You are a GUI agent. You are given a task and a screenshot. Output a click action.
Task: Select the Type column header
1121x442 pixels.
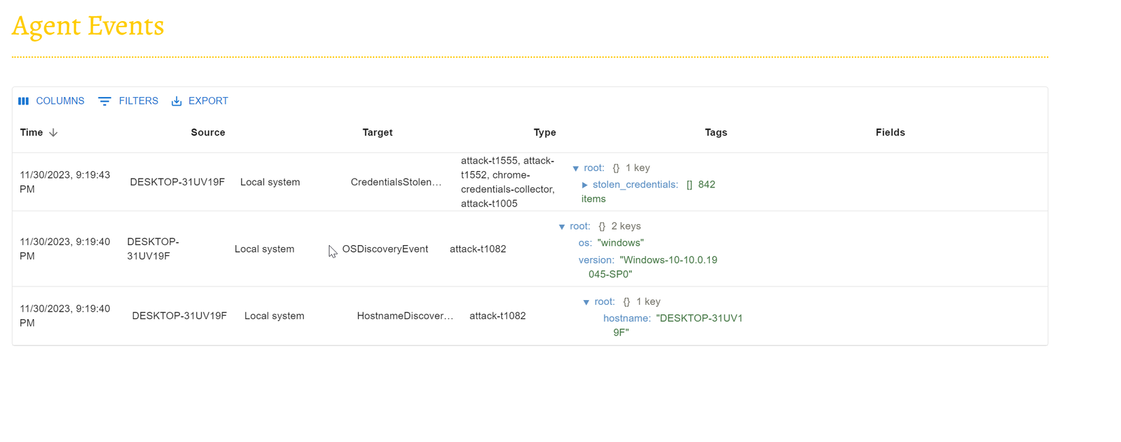(544, 132)
